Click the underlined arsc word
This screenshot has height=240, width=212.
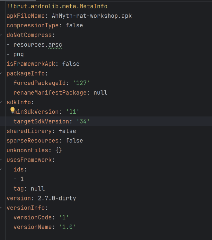pos(55,45)
